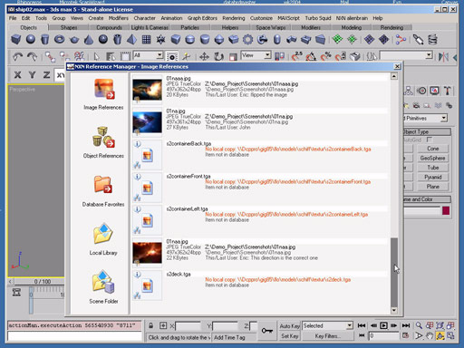Open the View reference coordinate dropdown
The image size is (464, 348).
click(256, 55)
